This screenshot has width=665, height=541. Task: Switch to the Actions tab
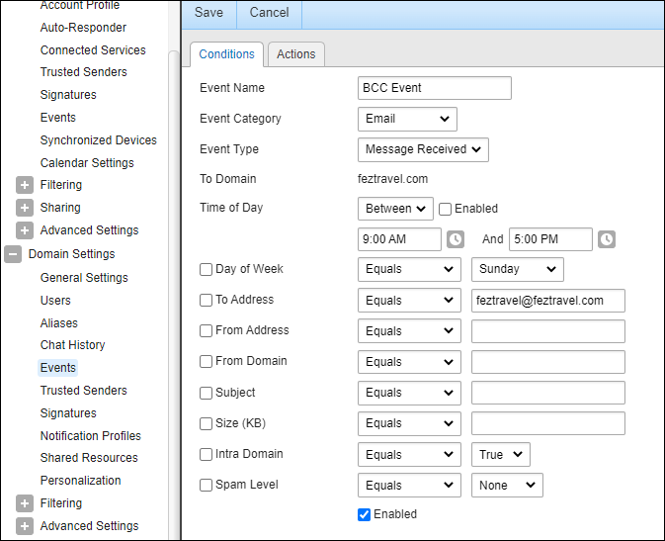(x=295, y=54)
